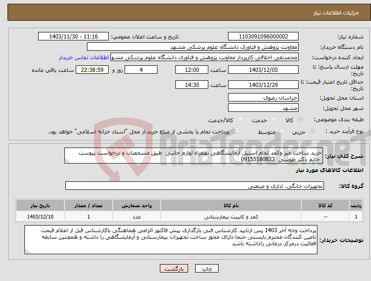Select the خدمت radio button

click(274, 119)
